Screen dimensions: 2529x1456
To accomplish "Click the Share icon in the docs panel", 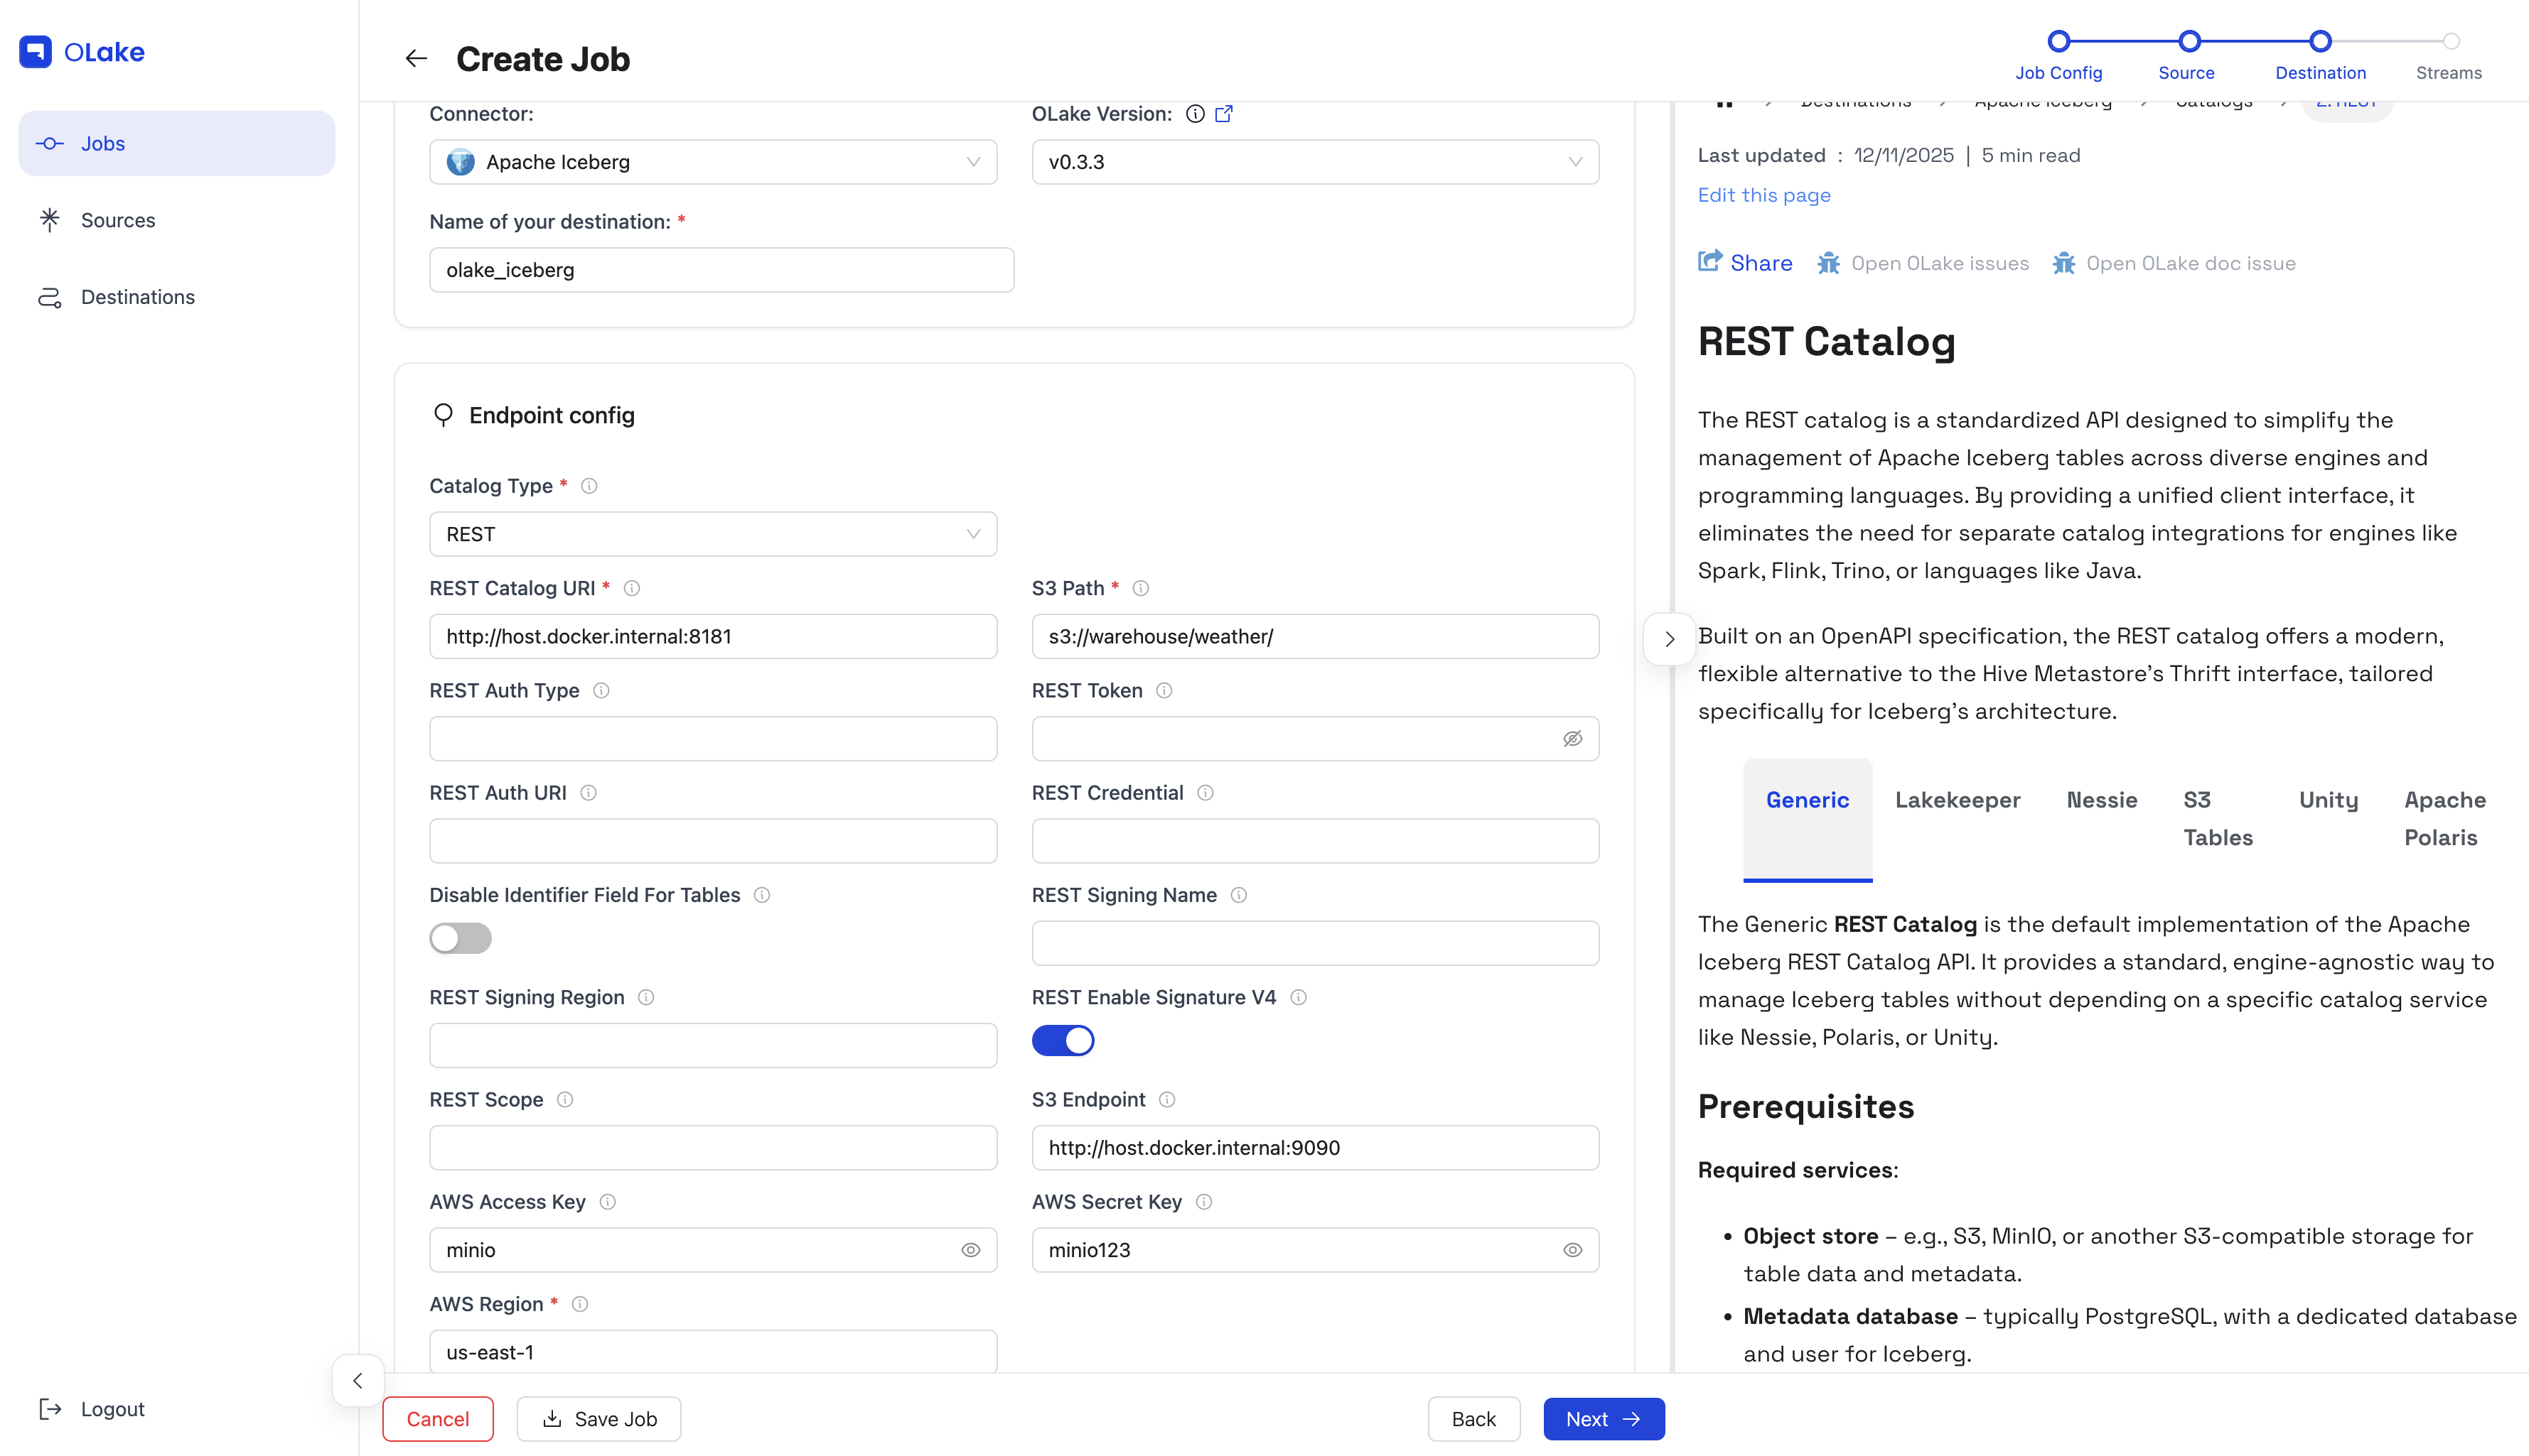I will 1709,262.
